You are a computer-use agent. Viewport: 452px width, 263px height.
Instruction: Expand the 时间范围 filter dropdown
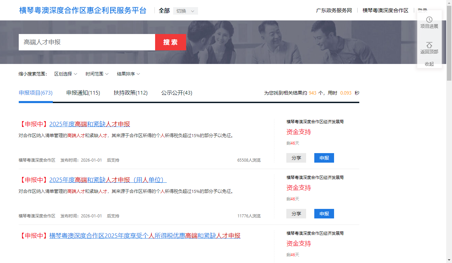pyautogui.click(x=97, y=74)
